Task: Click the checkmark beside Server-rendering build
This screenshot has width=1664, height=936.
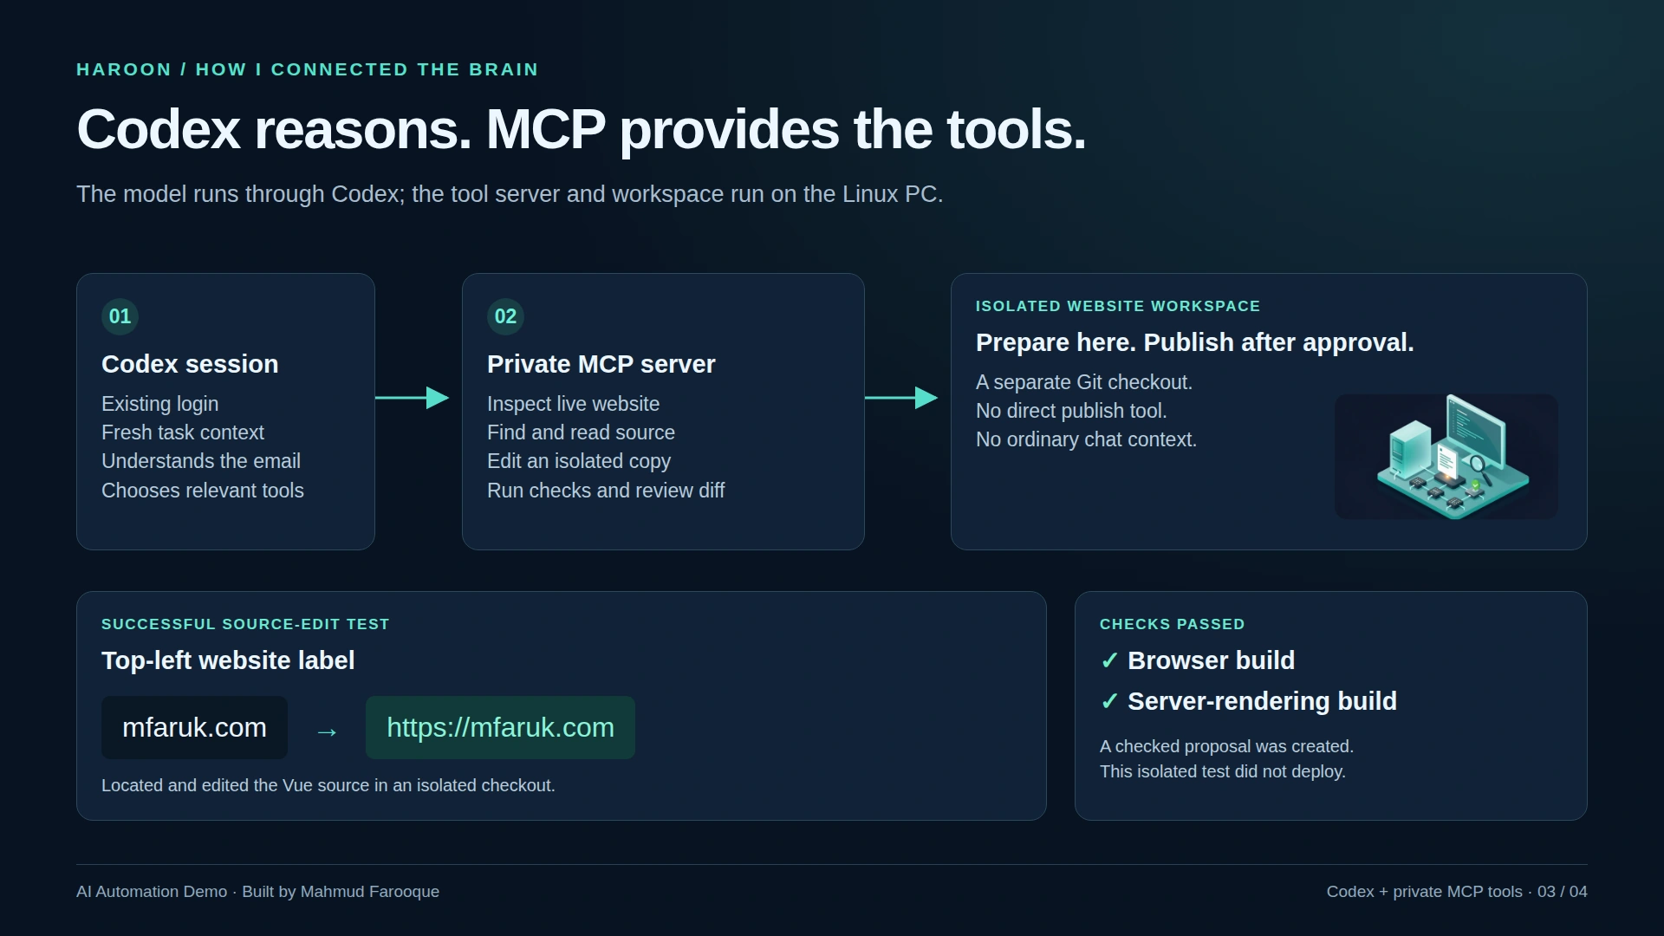Action: click(1109, 702)
